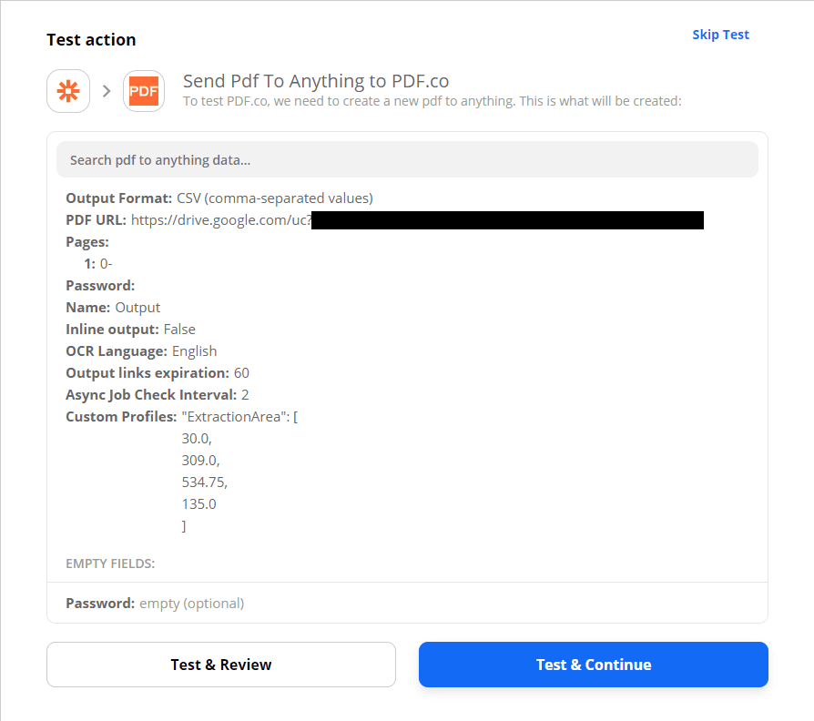Viewport: 814px width, 721px height.
Task: Click the chevron arrow between app icons
Action: (x=107, y=91)
